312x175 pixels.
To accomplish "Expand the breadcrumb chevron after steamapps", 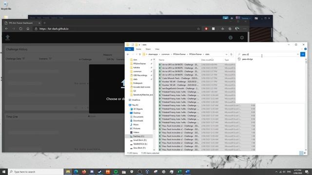I will (x=159, y=54).
